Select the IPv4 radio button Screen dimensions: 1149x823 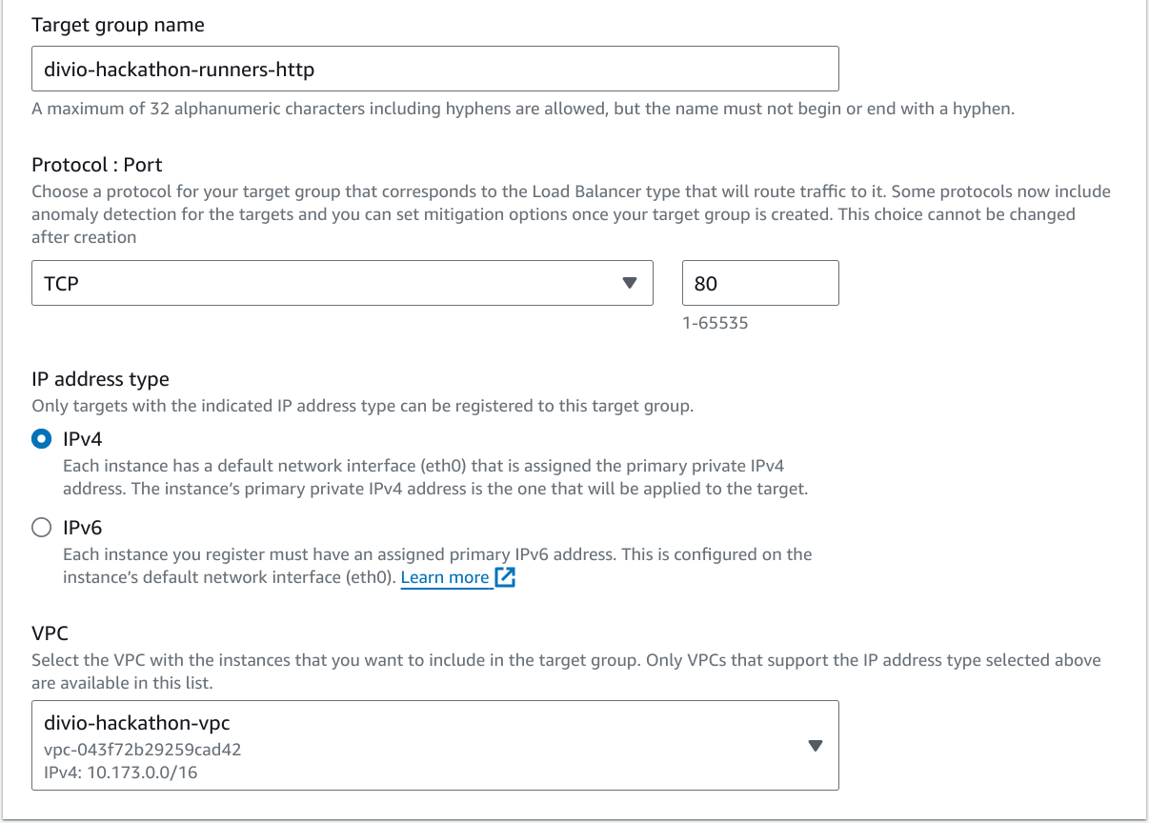[x=41, y=439]
